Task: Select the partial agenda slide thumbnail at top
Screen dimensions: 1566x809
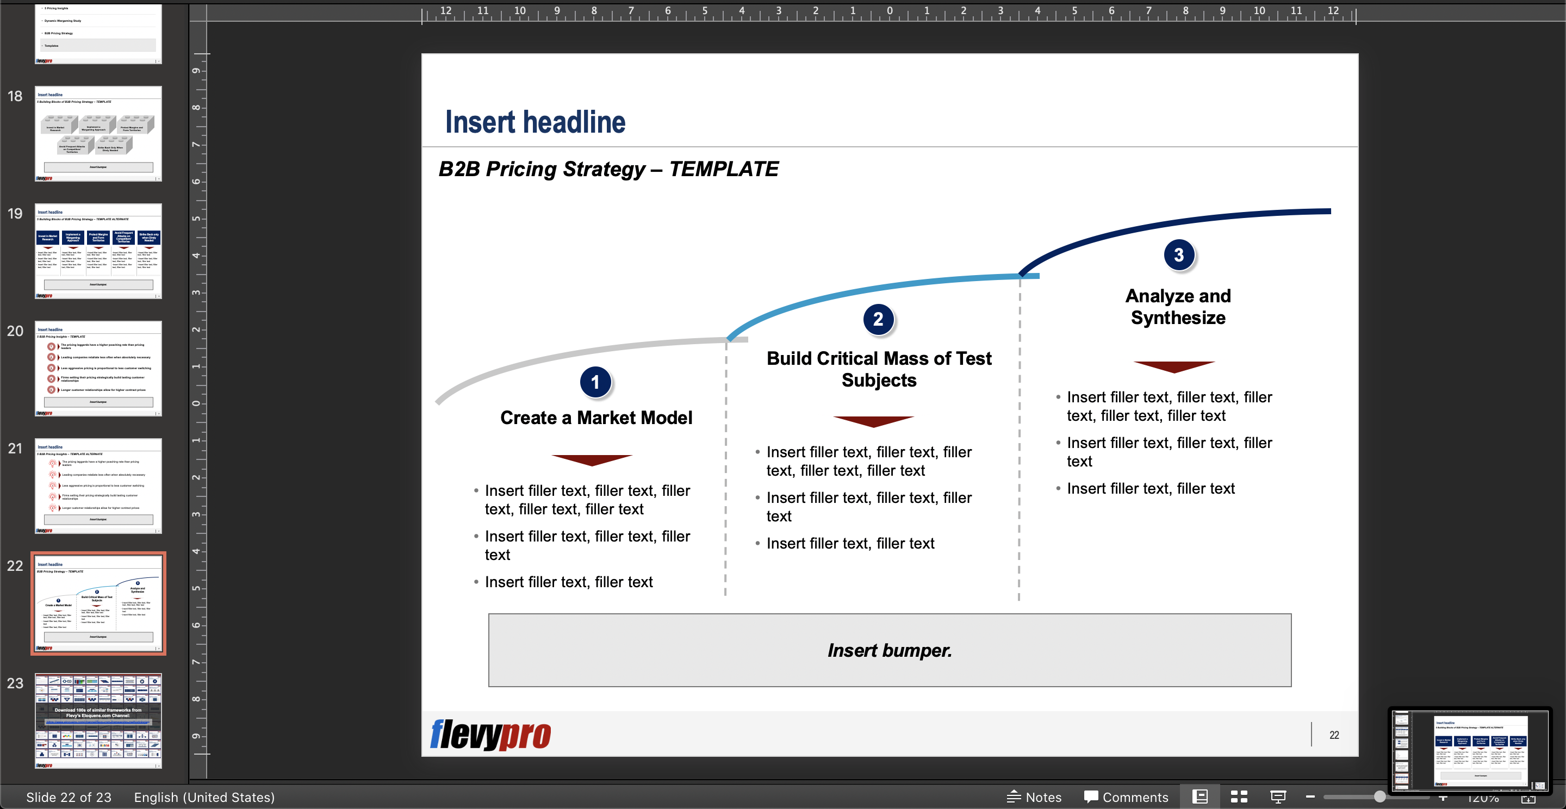Action: (98, 33)
